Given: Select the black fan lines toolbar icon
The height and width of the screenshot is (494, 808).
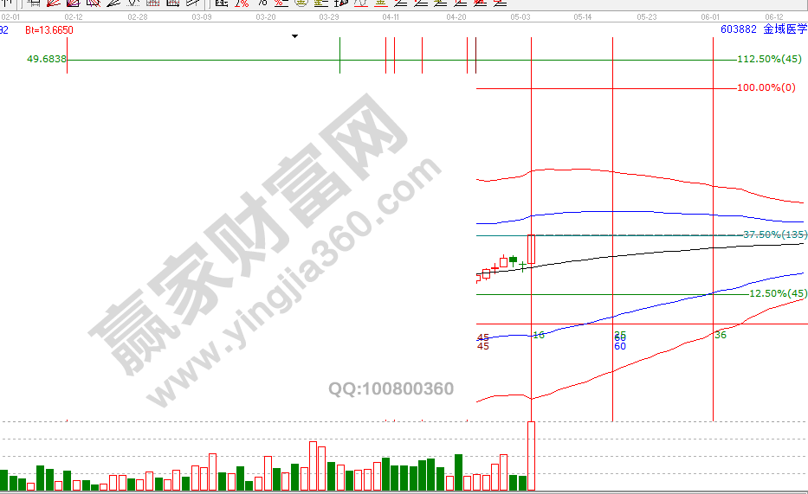Looking at the screenshot, I should [x=113, y=3].
